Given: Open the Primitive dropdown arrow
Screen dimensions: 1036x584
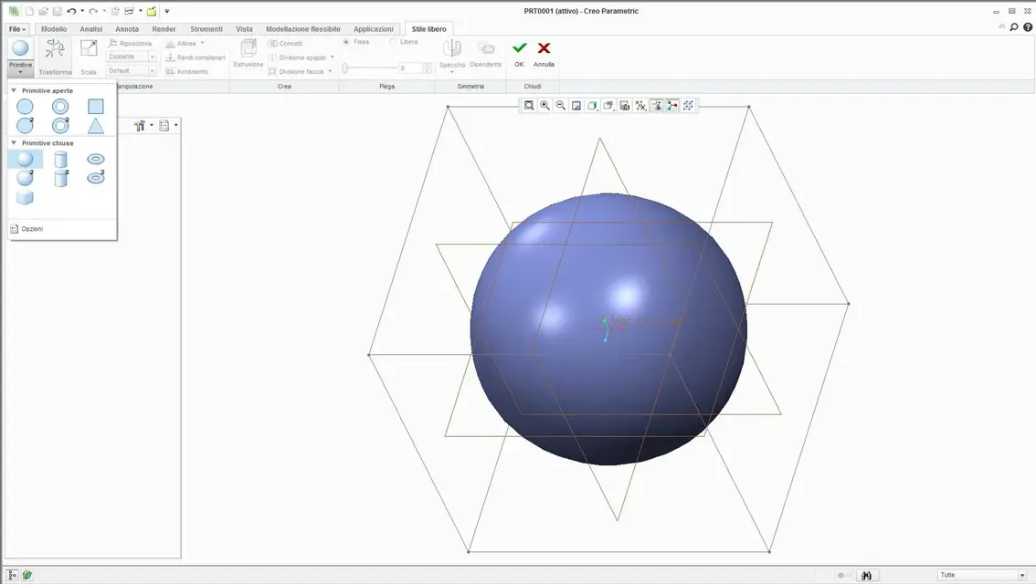Looking at the screenshot, I should (x=20, y=72).
